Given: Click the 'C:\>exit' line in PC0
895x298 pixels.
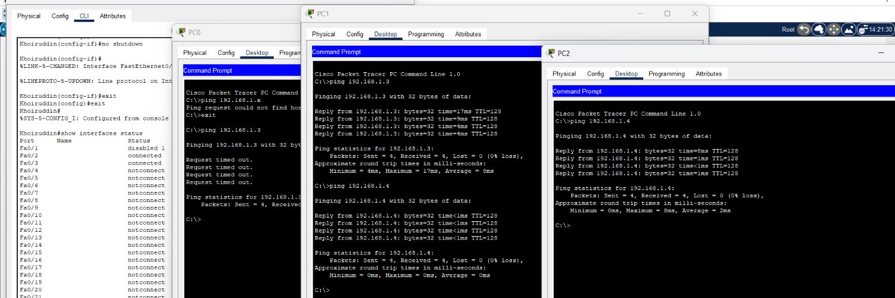Looking at the screenshot, I should tap(200, 115).
